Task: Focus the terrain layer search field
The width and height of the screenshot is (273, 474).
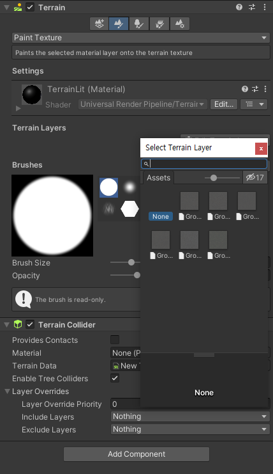Action: (204, 164)
